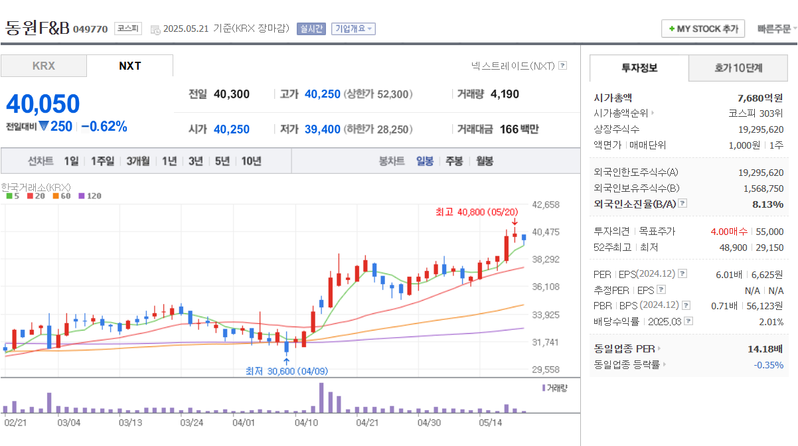Click the 거래량 4,190 value
Image resolution: width=798 pixels, height=446 pixels.
[x=505, y=94]
